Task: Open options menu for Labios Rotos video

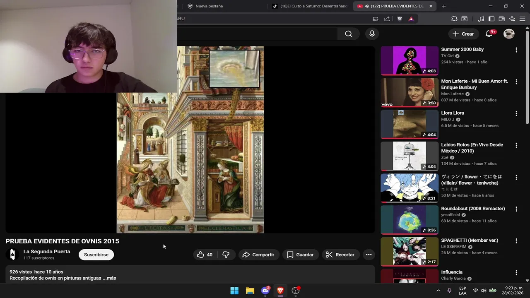Action: pos(516,145)
